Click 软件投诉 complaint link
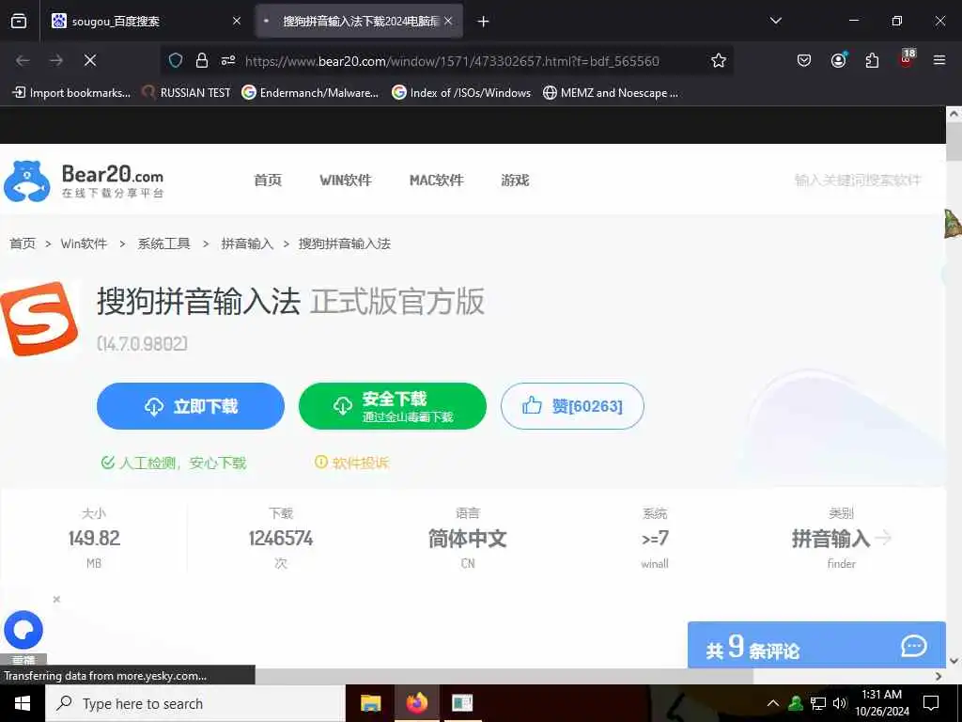This screenshot has height=722, width=962. (x=352, y=463)
